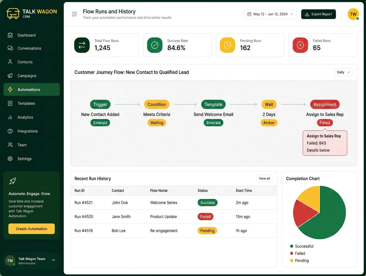366x276 pixels.
Task: Click the Contacts person icon
Action: tap(10, 62)
